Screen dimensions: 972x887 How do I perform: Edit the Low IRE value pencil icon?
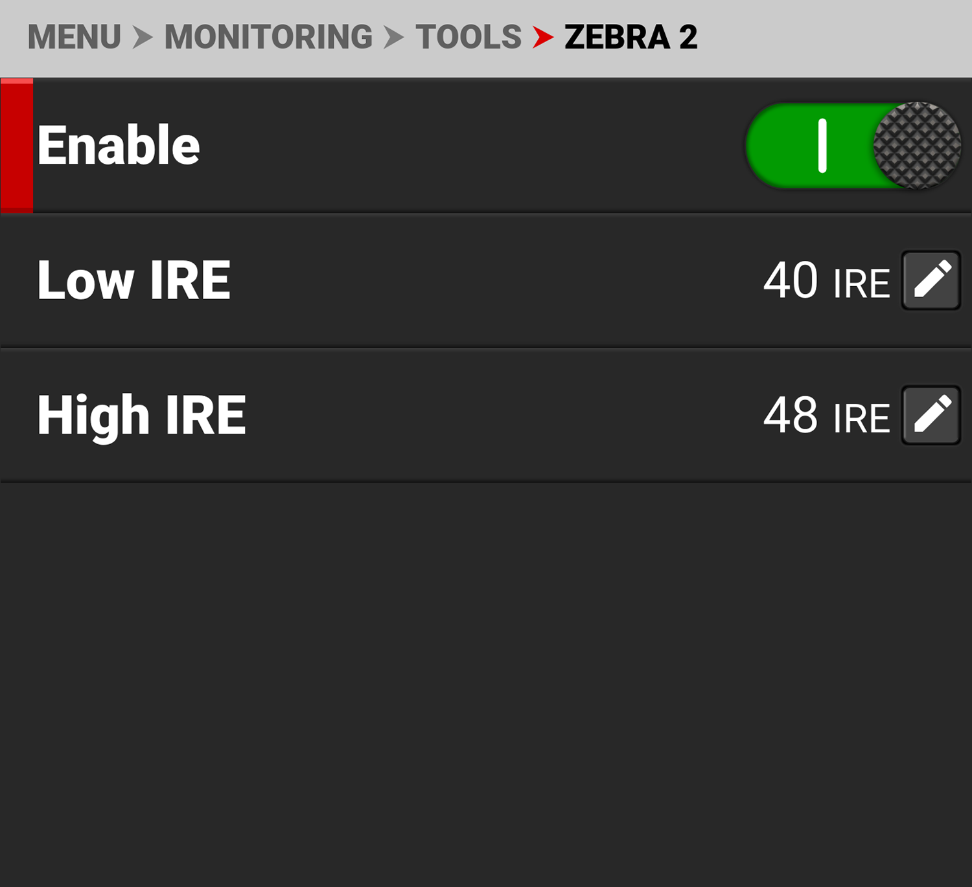(x=931, y=280)
